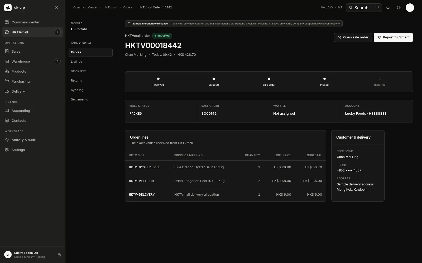Click the Search field in header
This screenshot has width=422, height=263.
(x=364, y=8)
